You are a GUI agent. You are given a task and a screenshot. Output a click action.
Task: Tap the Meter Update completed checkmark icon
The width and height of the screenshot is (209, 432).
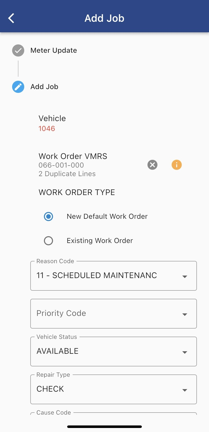point(18,50)
